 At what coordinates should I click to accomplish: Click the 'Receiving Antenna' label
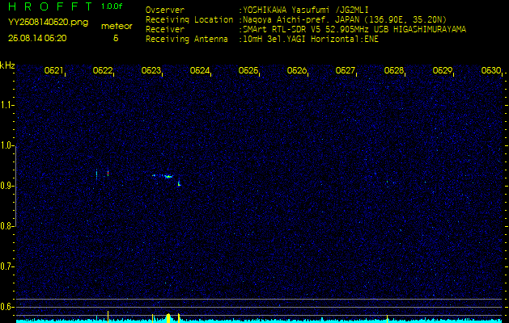187,40
